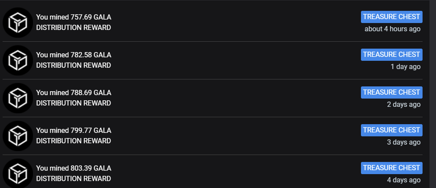436x188 pixels.
Task: Click the GALA logo icon beside 757.69 reward
Action: [x=18, y=23]
